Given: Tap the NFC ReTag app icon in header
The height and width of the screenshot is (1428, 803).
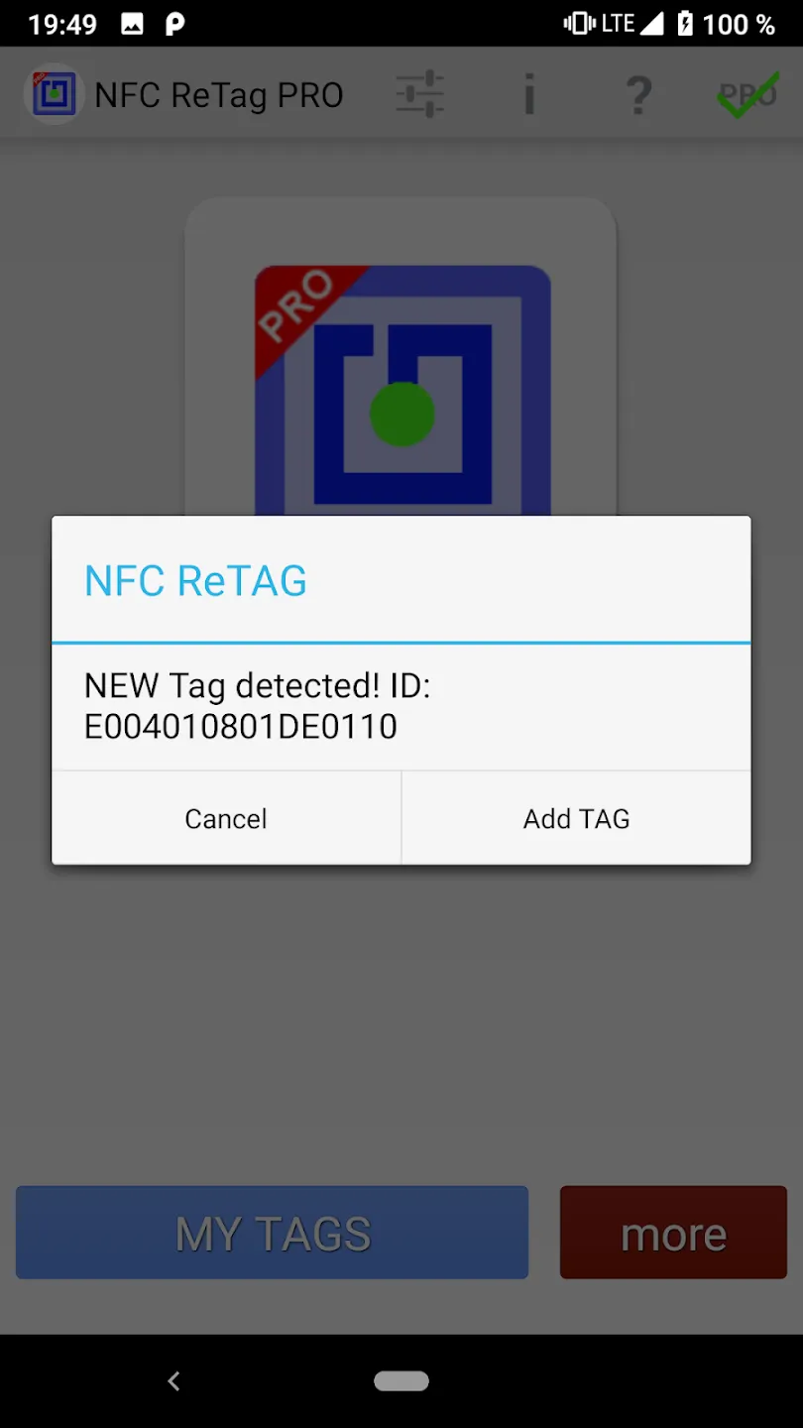Looking at the screenshot, I should tap(53, 94).
